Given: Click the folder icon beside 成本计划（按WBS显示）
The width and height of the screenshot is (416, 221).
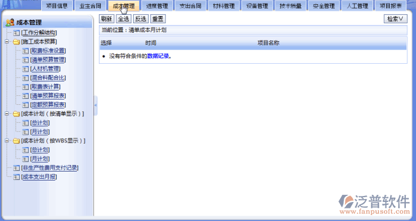Looking at the screenshot, I should coord(17,141).
